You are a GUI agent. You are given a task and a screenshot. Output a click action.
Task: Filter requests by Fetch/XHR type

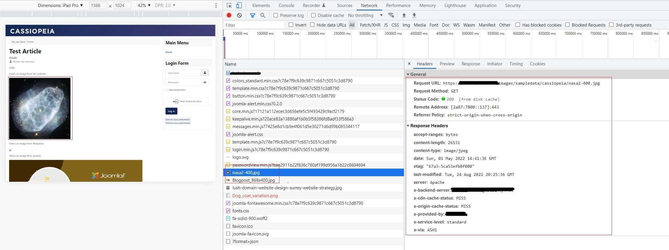[x=370, y=25]
